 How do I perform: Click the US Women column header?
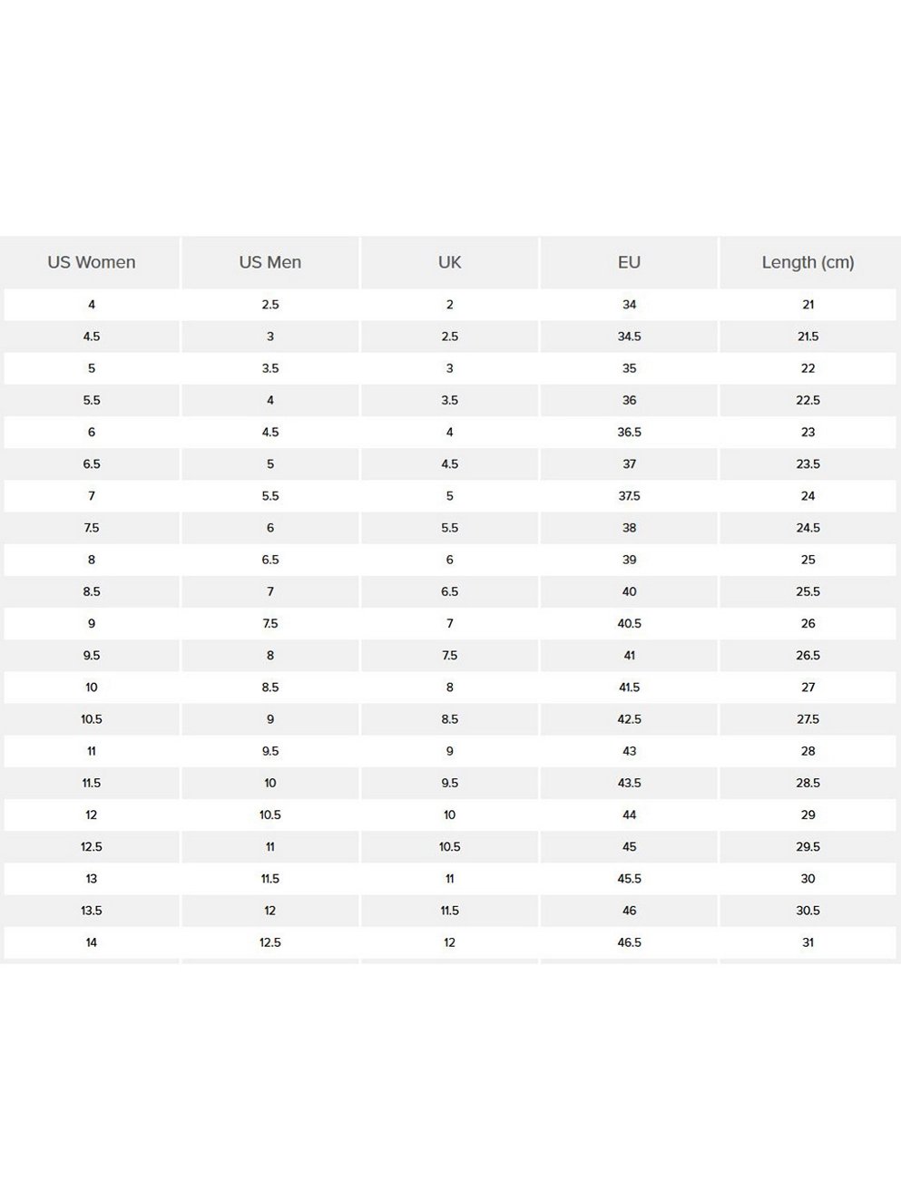[92, 262]
